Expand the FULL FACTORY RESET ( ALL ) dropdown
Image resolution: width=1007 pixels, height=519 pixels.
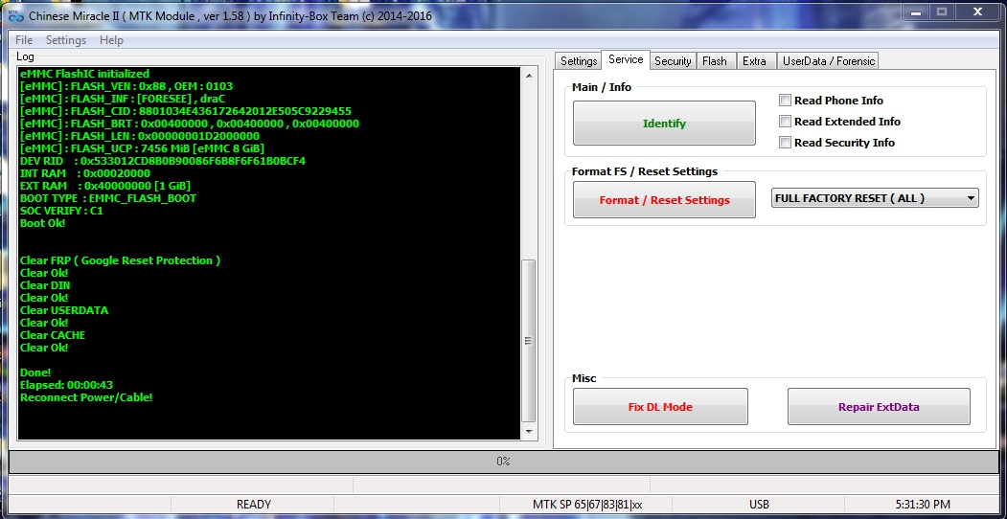[875, 198]
